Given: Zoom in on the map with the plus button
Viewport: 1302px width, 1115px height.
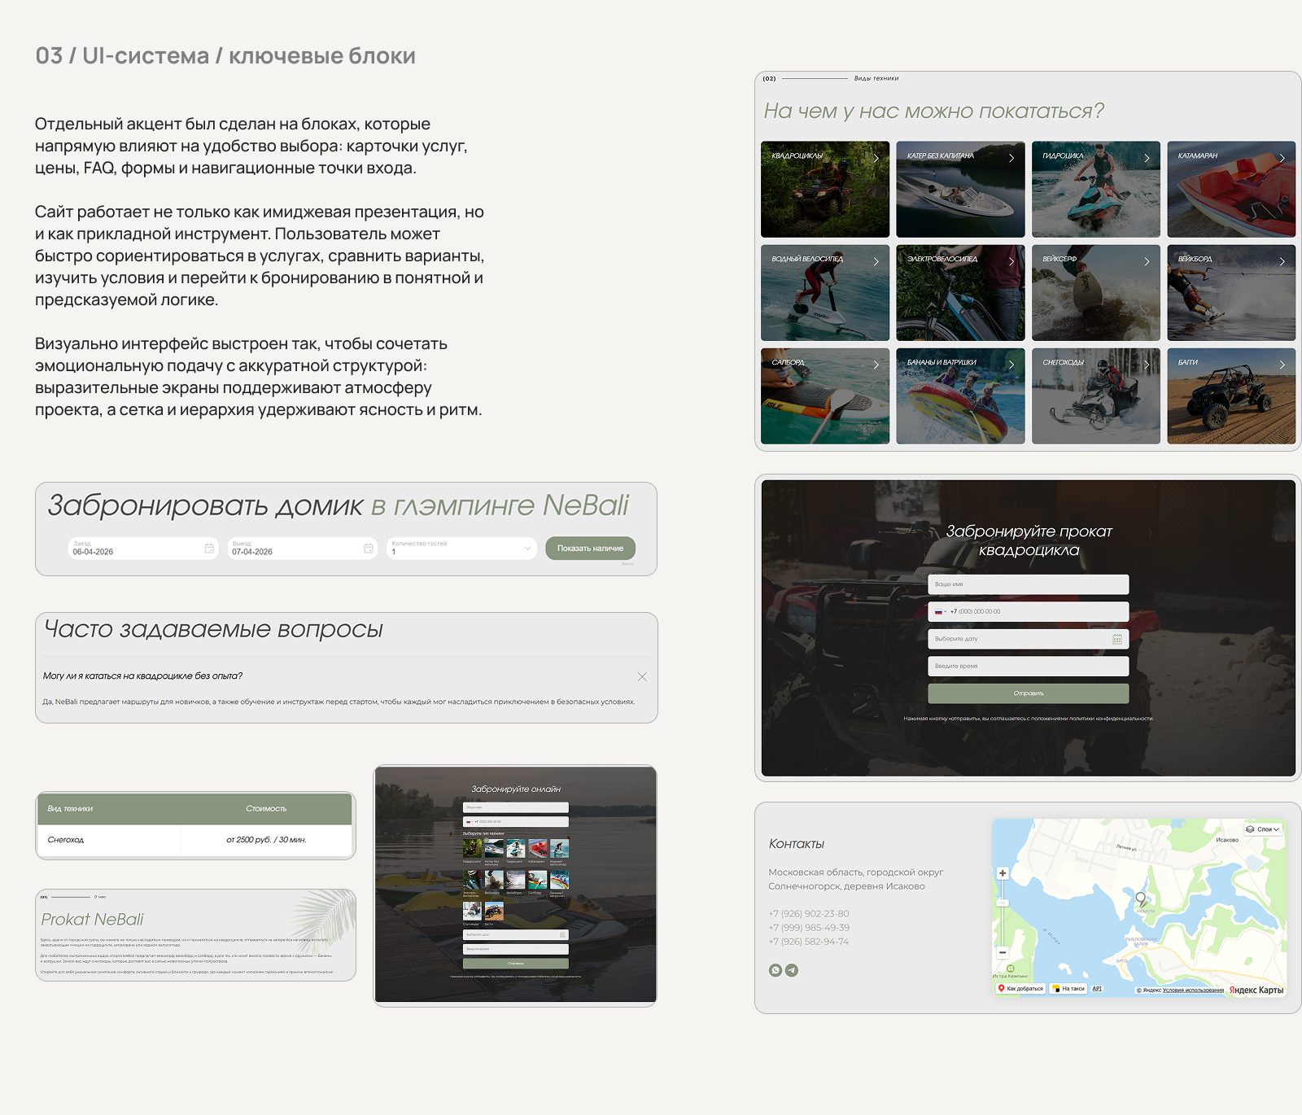Looking at the screenshot, I should click(1003, 873).
